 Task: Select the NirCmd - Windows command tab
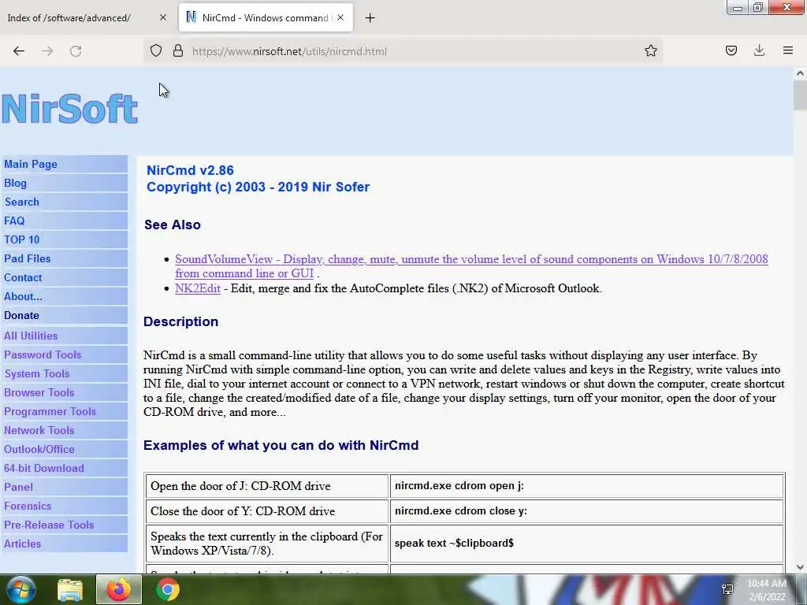click(266, 17)
